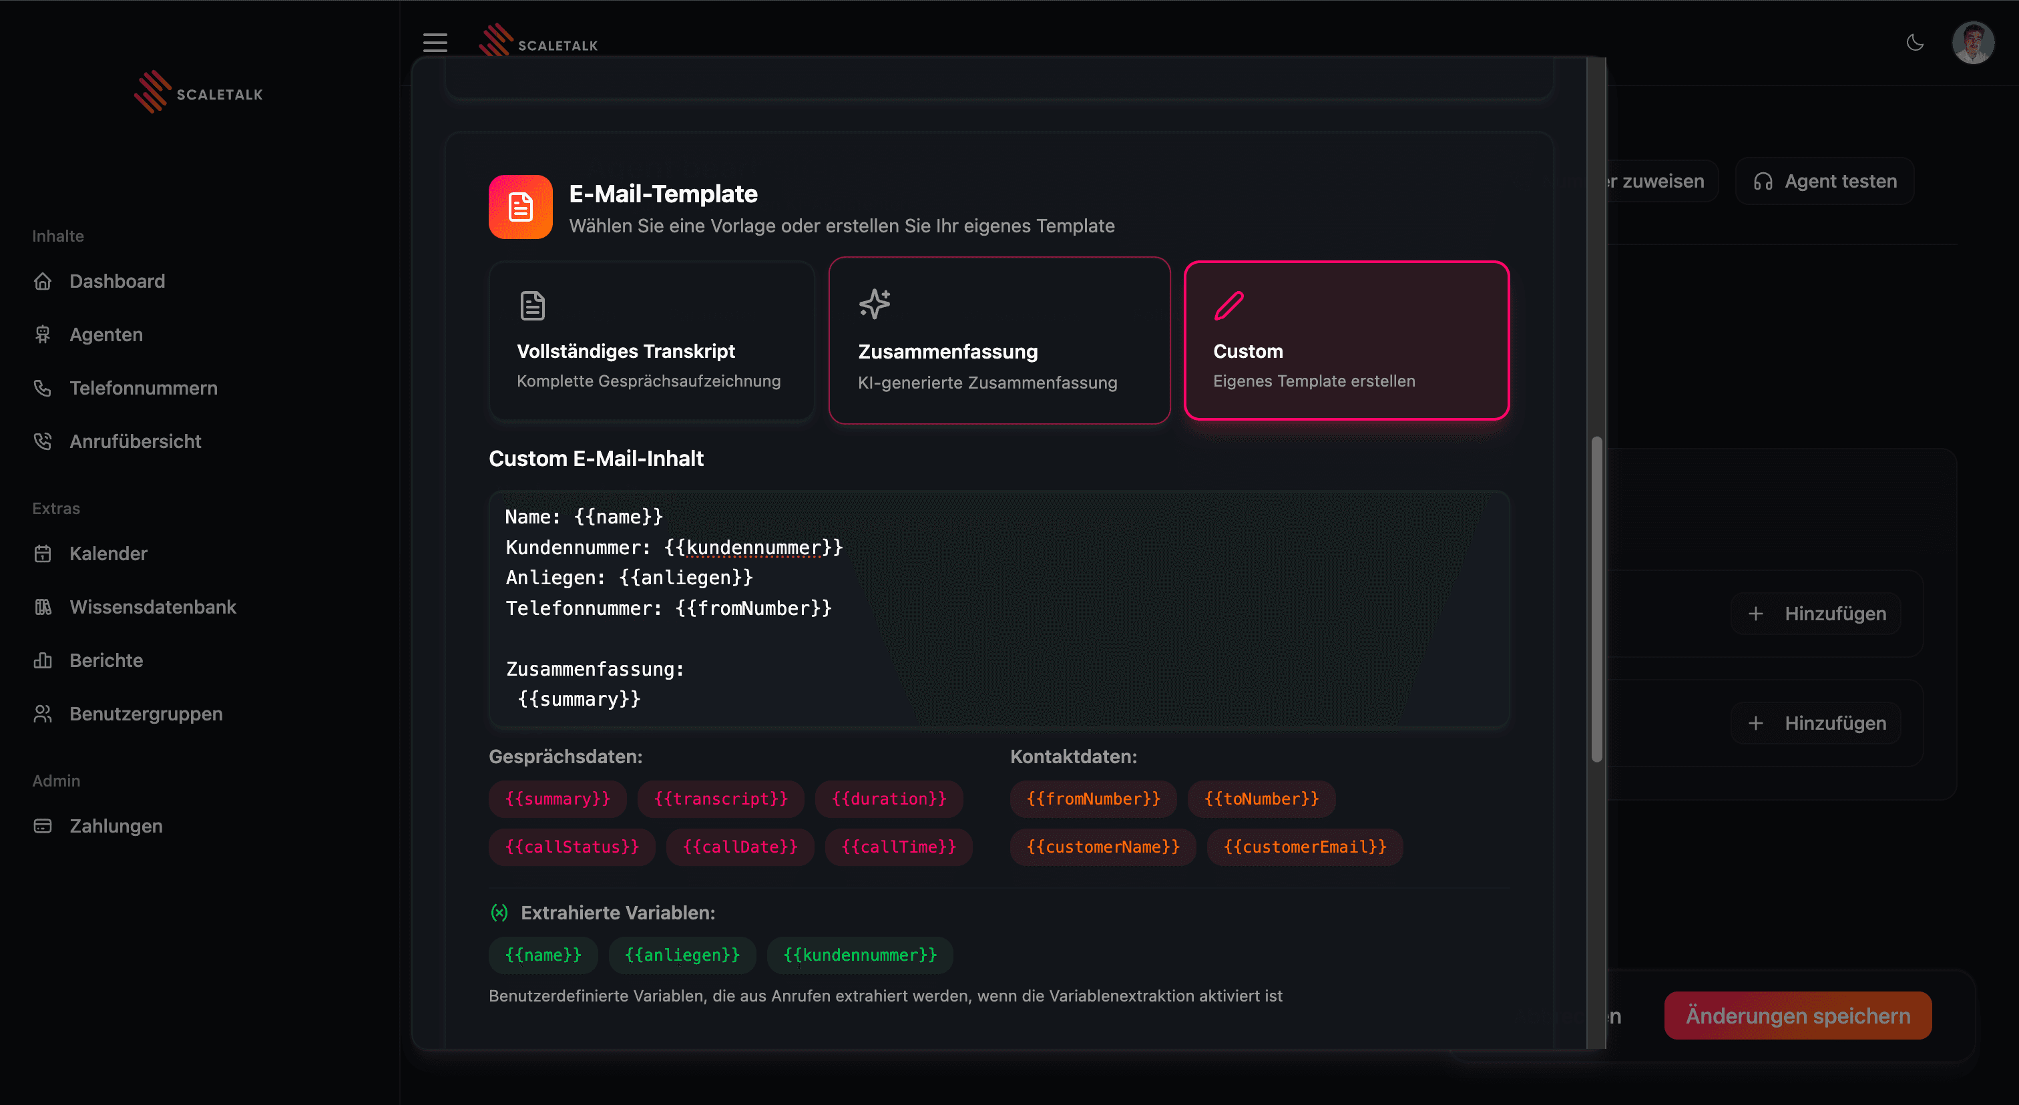Screen dimensions: 2019x1105
Task: Select Zusammenfassung template option
Action: tap(999, 341)
